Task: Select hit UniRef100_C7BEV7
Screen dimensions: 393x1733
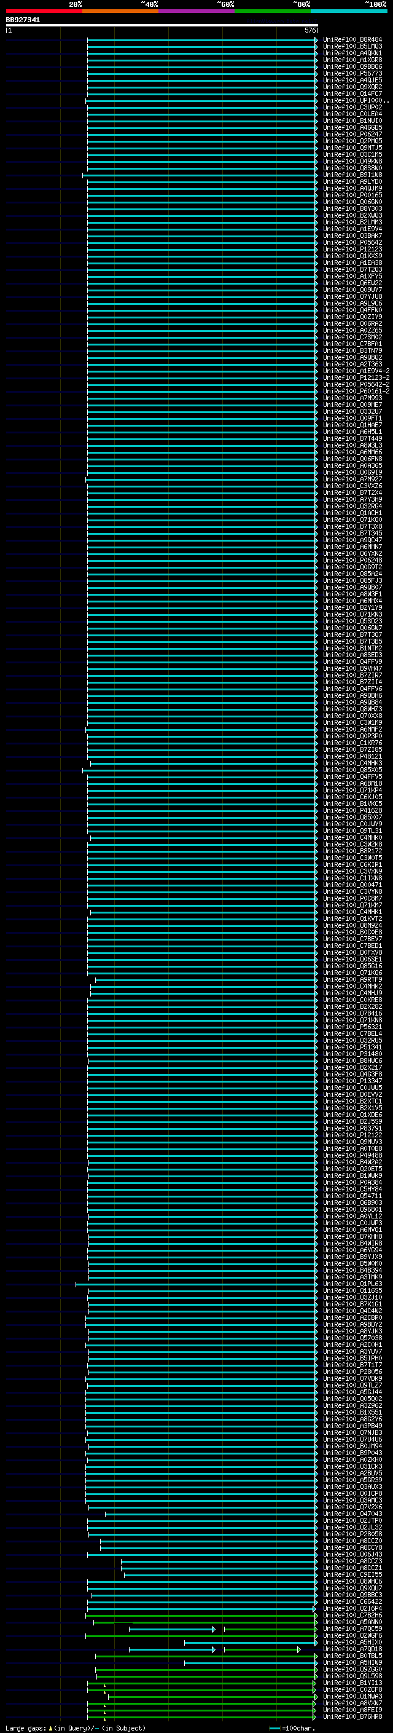Action: [x=352, y=939]
